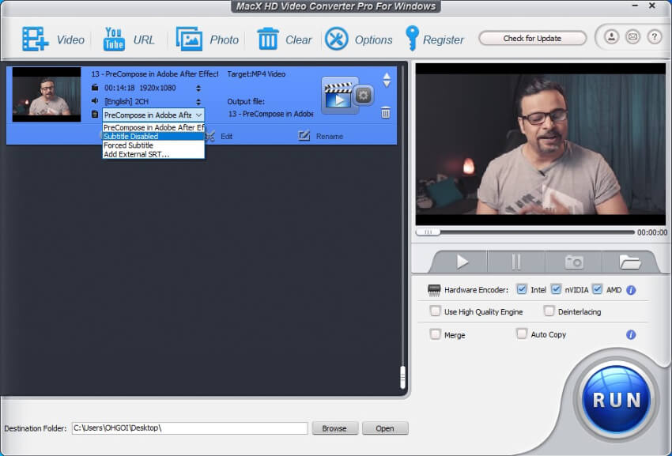Move the video item using up/down arrows

point(387,80)
